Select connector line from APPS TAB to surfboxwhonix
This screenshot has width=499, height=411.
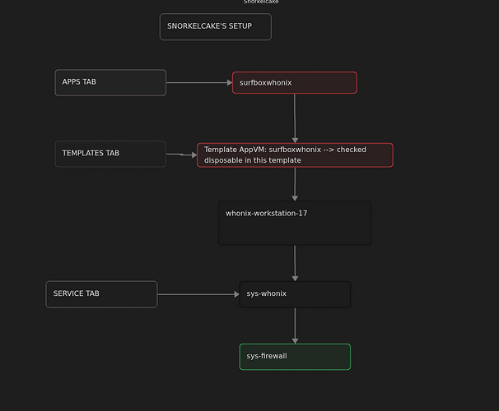pos(198,83)
